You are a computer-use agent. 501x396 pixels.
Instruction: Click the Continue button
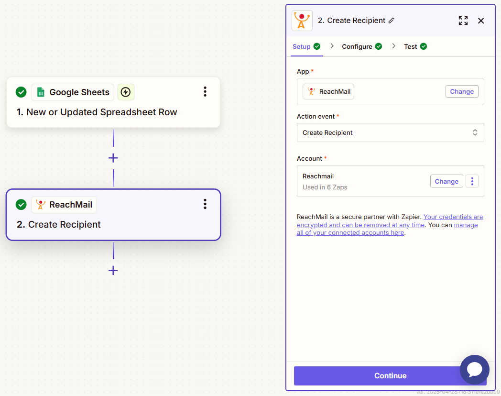[x=390, y=375]
